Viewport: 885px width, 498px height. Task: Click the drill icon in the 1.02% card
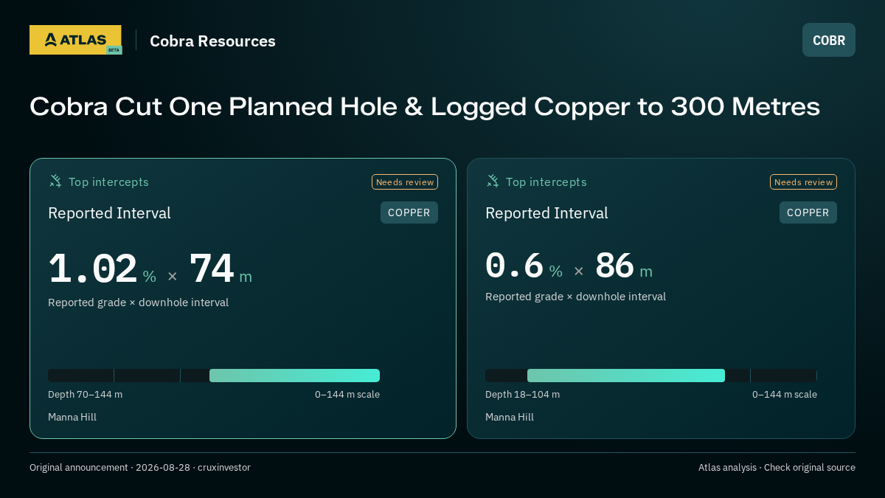(x=55, y=181)
